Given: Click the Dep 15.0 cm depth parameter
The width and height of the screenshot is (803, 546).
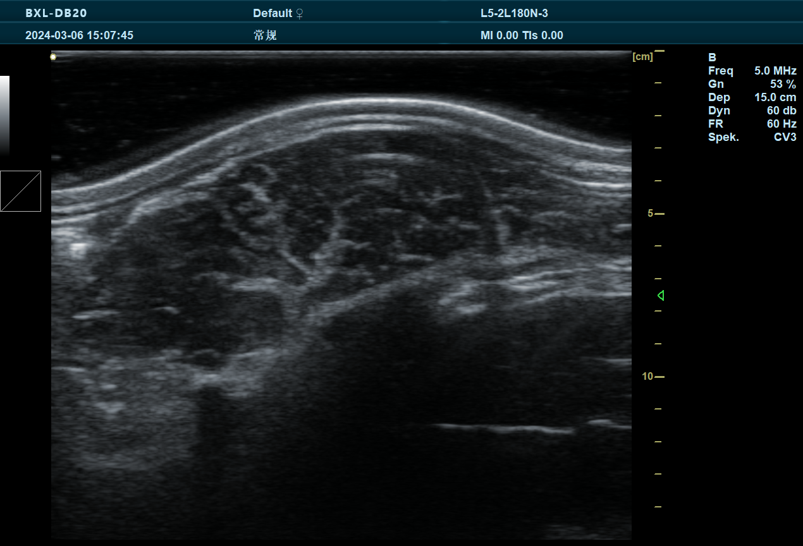Looking at the screenshot, I should (752, 97).
